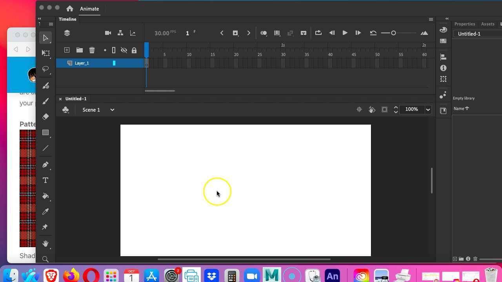The height and width of the screenshot is (282, 502).
Task: Add a new layer in the timeline
Action: point(67,50)
